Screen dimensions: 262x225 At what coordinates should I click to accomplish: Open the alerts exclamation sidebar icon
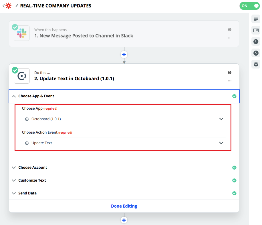click(256, 41)
